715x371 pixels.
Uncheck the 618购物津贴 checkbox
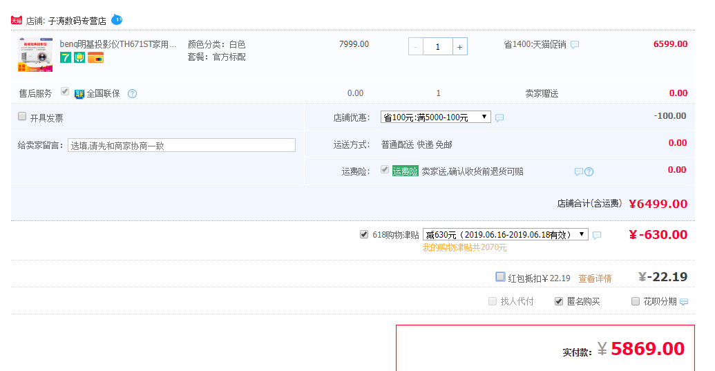[364, 234]
